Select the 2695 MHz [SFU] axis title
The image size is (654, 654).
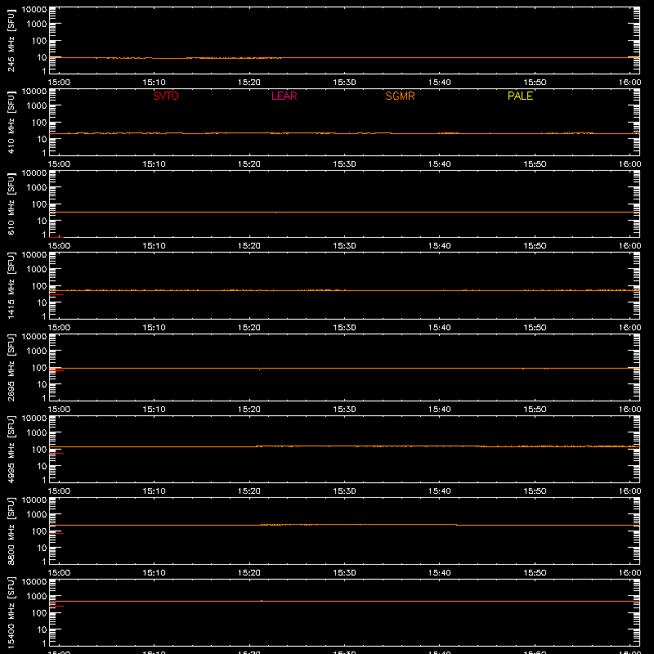pos(11,367)
